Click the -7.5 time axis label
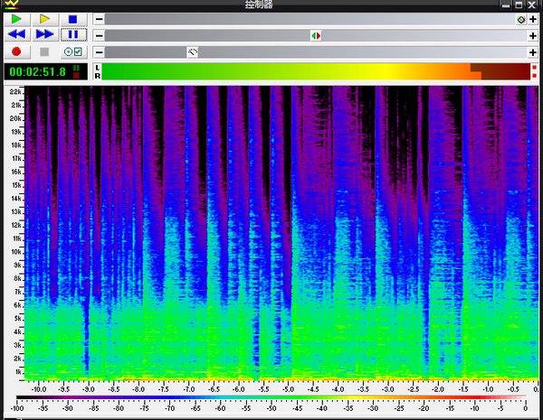 164,389
